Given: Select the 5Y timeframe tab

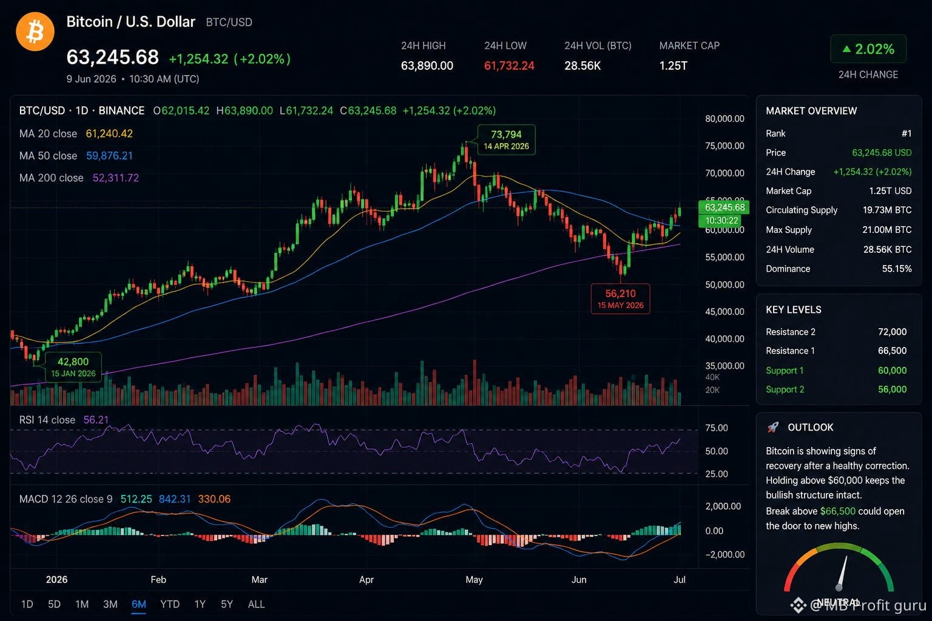Looking at the screenshot, I should pos(227,604).
